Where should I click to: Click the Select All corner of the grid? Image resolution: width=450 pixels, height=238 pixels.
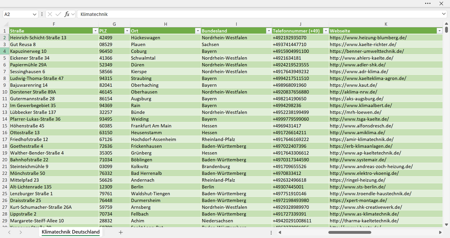(x=5, y=24)
